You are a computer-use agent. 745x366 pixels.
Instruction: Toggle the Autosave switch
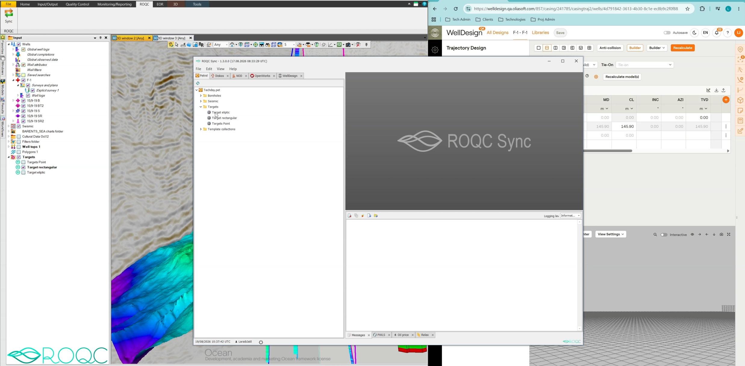point(667,33)
